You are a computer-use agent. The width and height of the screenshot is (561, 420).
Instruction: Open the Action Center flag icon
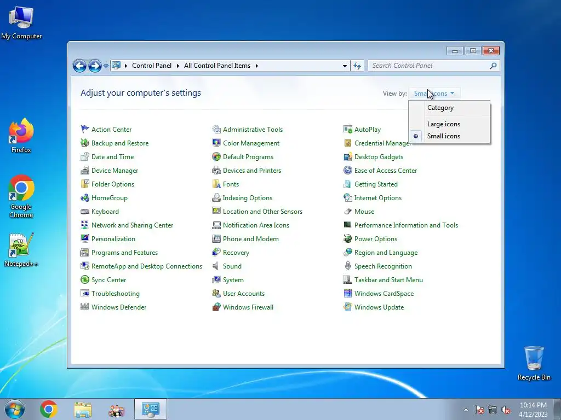click(x=85, y=129)
